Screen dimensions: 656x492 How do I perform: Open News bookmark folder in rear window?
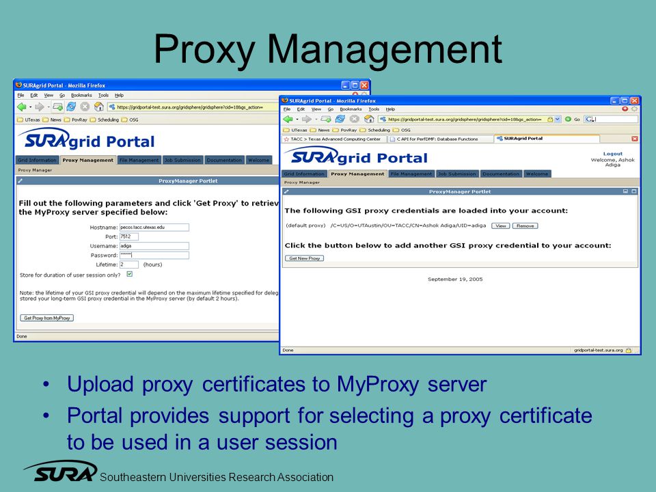coord(52,120)
